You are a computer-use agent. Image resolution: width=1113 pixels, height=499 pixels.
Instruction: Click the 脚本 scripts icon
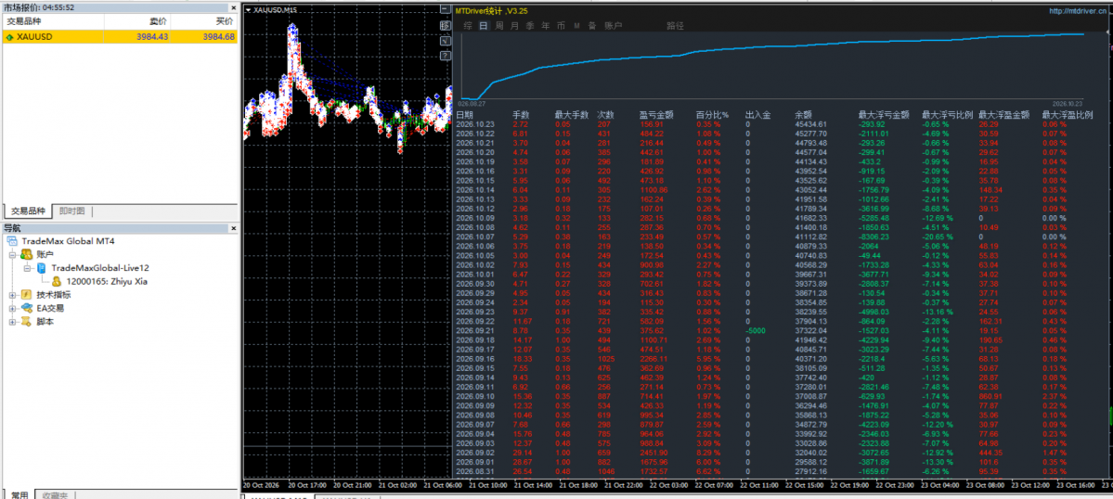(26, 321)
